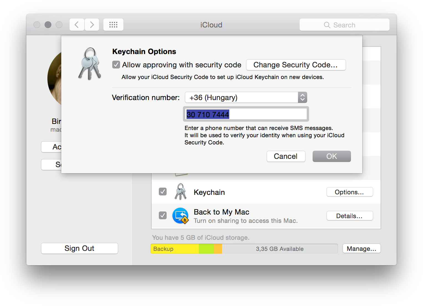
Task: Click the green segment of the storage bar
Action: [x=206, y=249]
